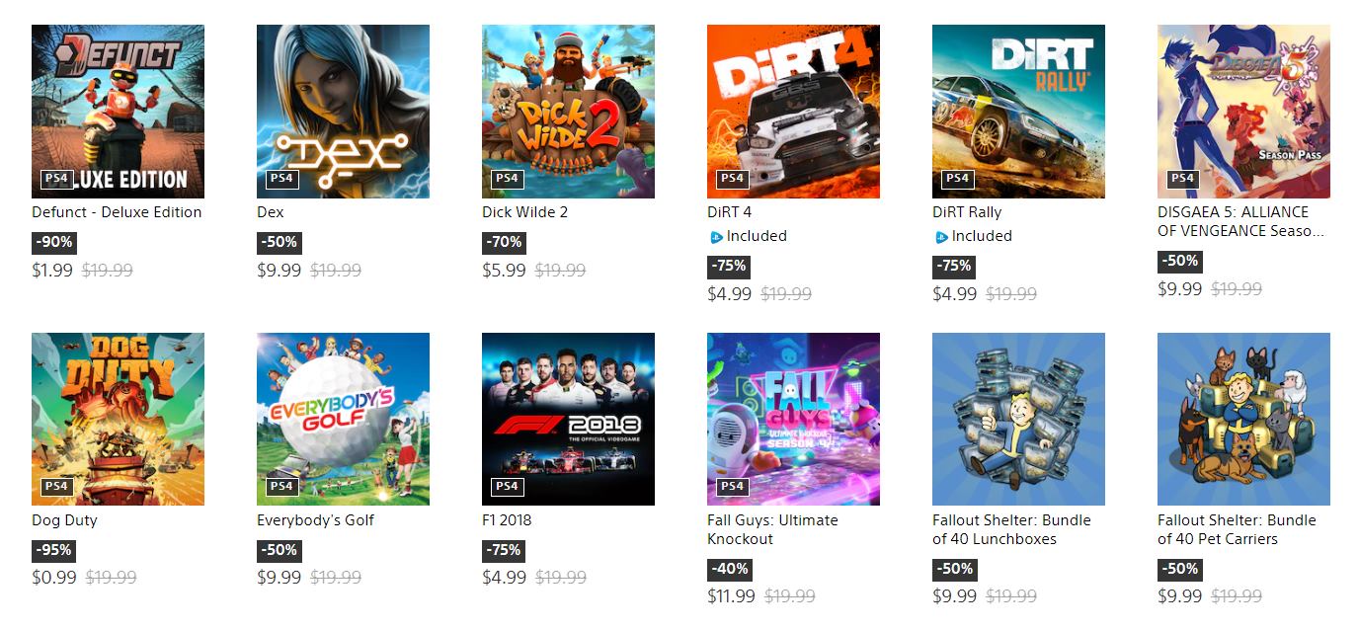Click the DiRT 4 cover image
Image resolution: width=1358 pixels, height=630 pixels.
tap(793, 112)
